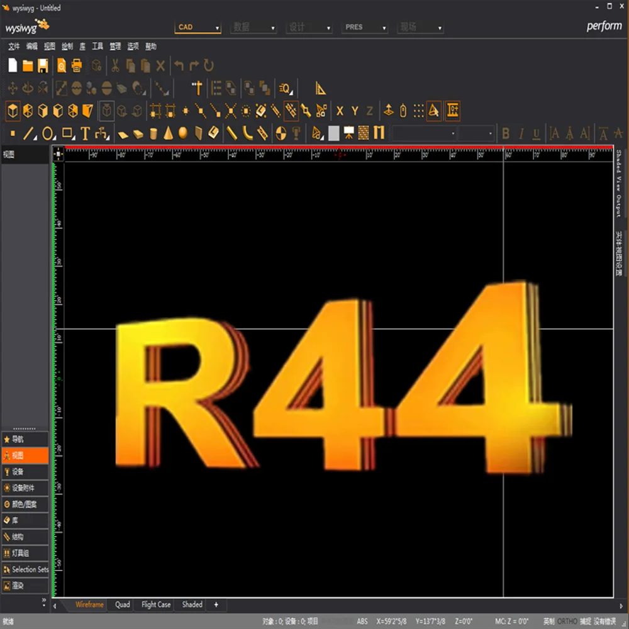Screen dimensions: 629x629
Task: Toggle the Z axis constraint
Action: point(370,111)
